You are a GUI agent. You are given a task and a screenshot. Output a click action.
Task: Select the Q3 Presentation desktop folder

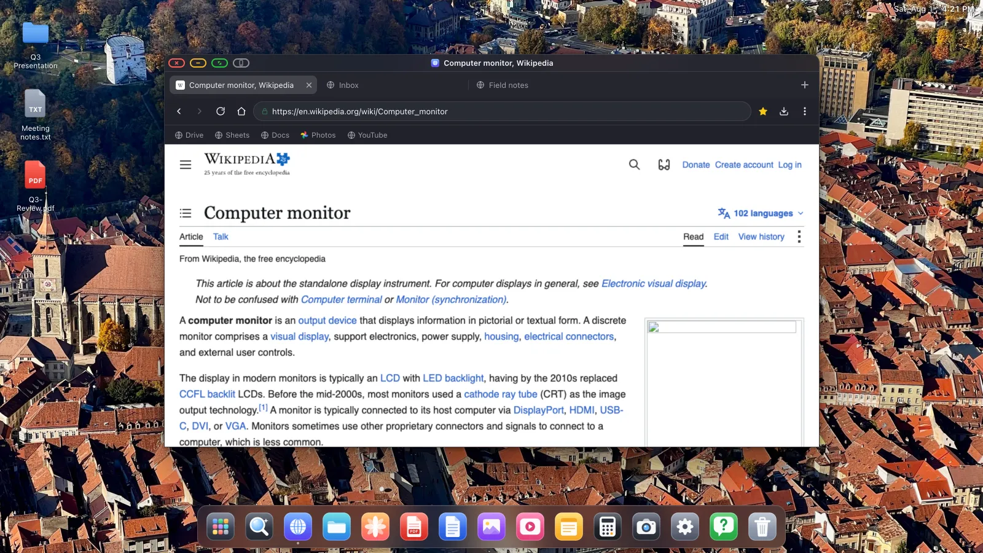pos(36,45)
